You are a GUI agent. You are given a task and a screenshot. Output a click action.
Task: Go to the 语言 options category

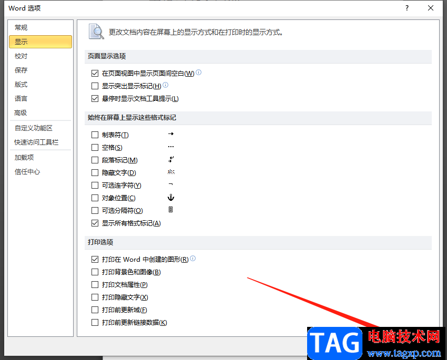(x=40, y=99)
